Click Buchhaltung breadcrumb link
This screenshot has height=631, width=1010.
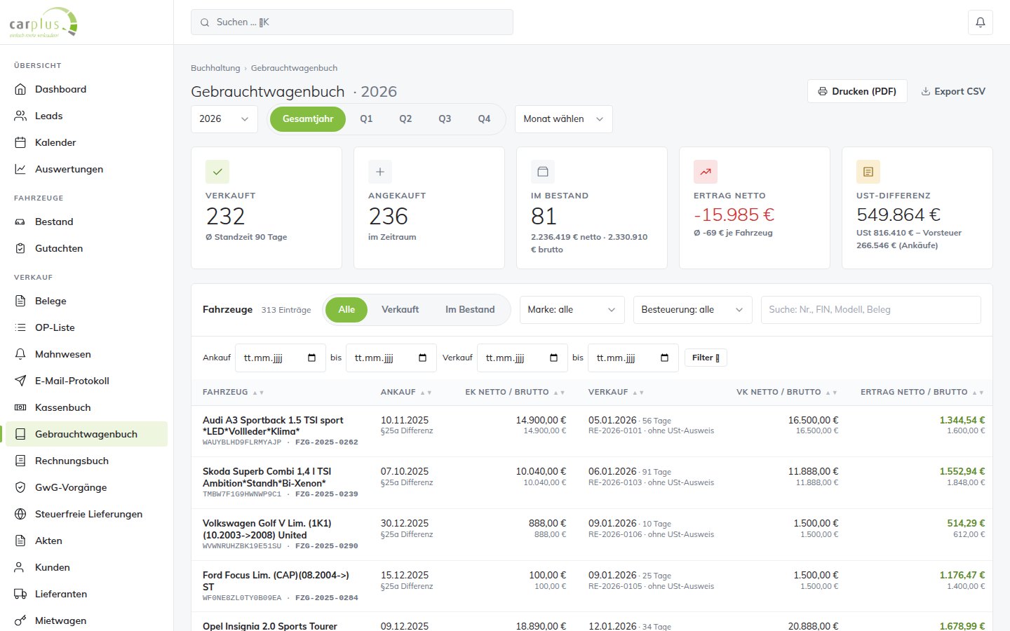[215, 68]
